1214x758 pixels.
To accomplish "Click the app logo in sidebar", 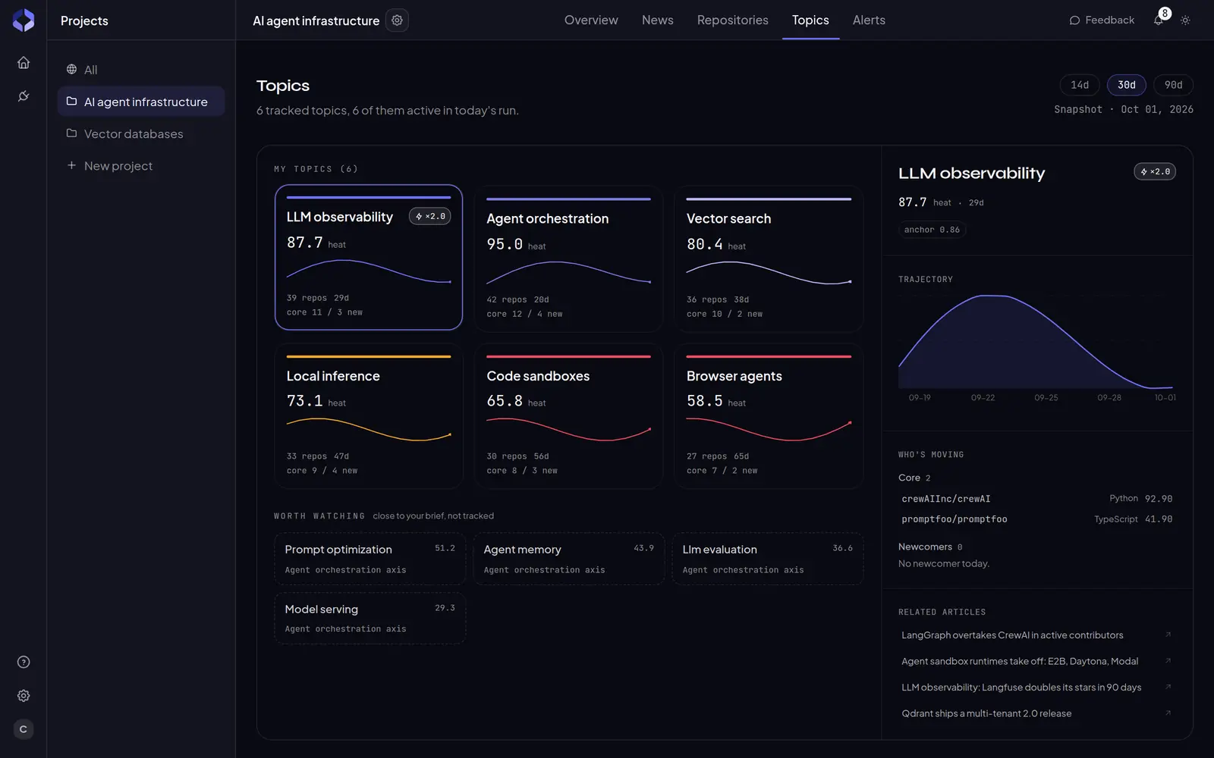I will (24, 20).
